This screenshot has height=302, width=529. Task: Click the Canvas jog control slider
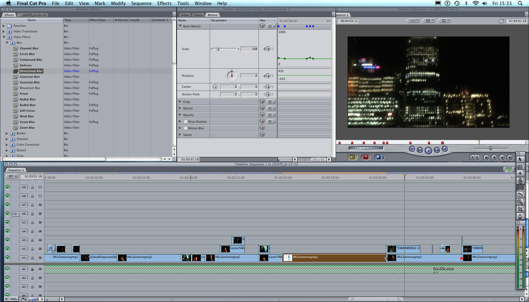click(366, 148)
